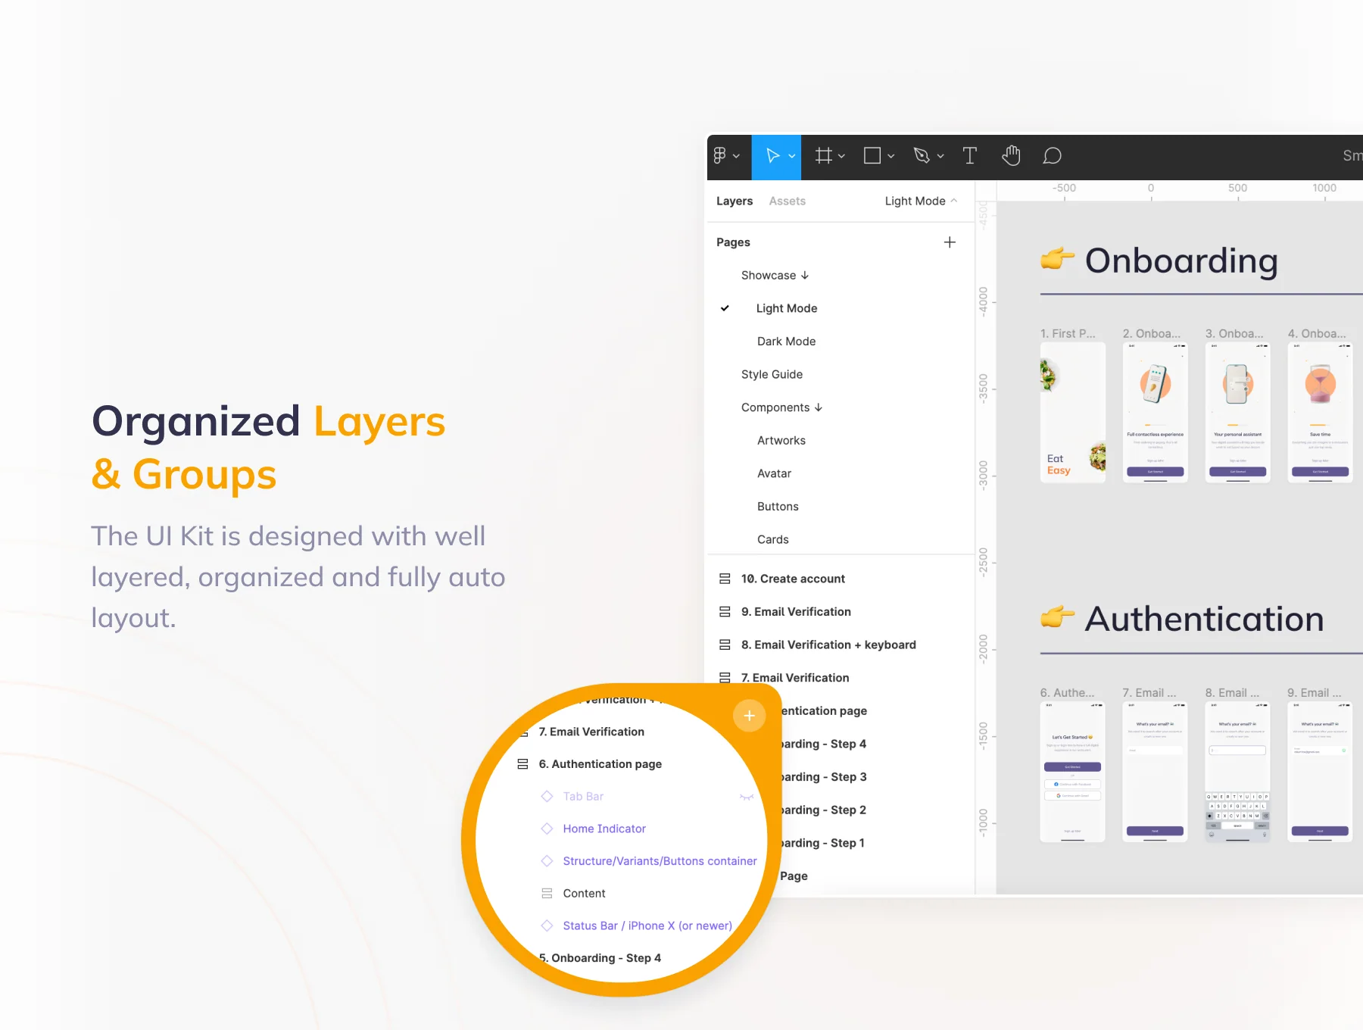Open the 3. Onboarding frame thumbnail
This screenshot has width=1363, height=1030.
(x=1237, y=413)
